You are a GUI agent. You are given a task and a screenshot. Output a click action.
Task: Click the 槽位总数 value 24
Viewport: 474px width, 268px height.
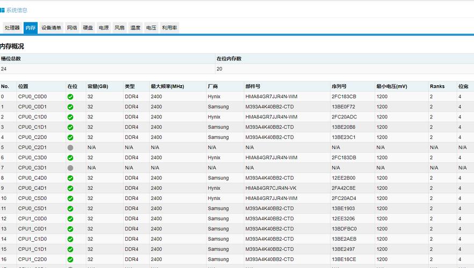pyautogui.click(x=4, y=69)
